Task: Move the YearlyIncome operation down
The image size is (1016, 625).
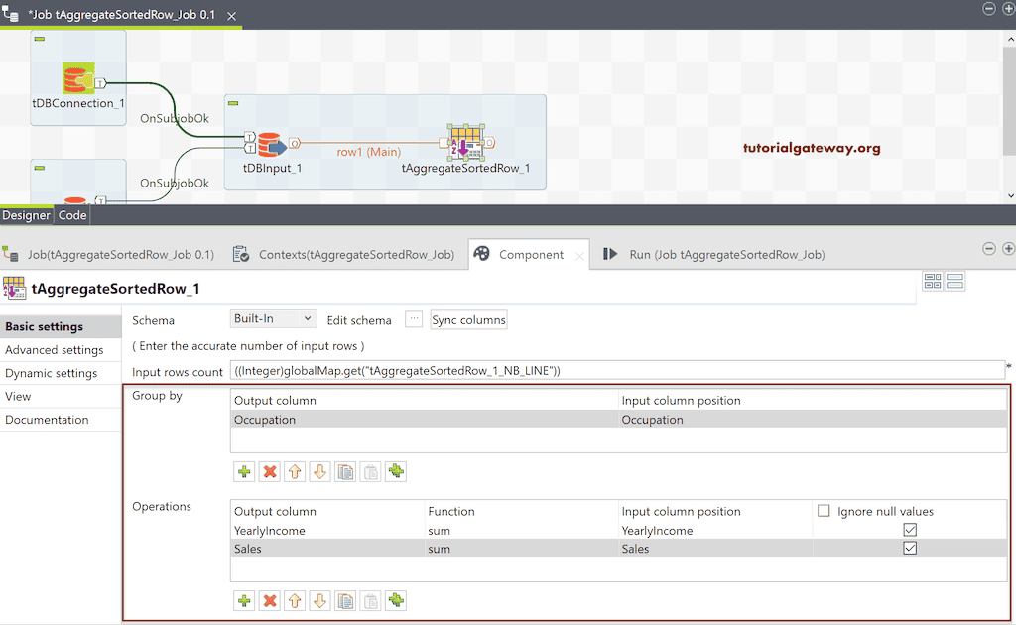Action: coord(319,600)
